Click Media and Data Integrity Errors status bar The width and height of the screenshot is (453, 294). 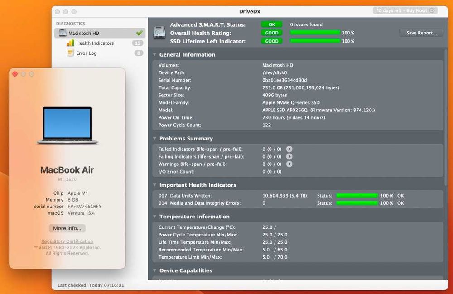point(357,203)
